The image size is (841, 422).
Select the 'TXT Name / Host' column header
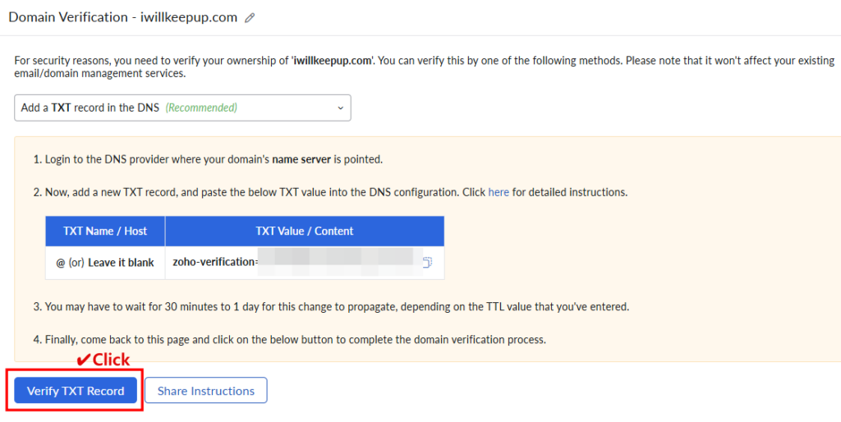tap(105, 231)
